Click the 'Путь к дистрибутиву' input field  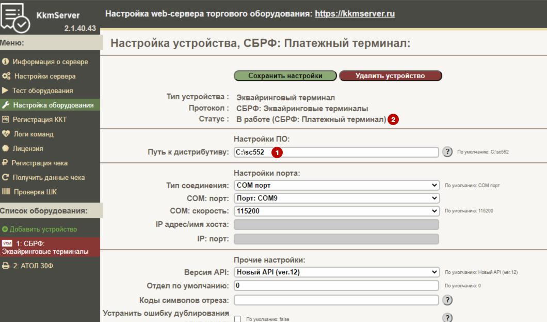click(336, 152)
